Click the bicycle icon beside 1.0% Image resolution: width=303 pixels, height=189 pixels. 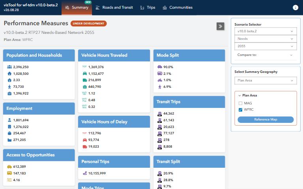click(x=160, y=80)
